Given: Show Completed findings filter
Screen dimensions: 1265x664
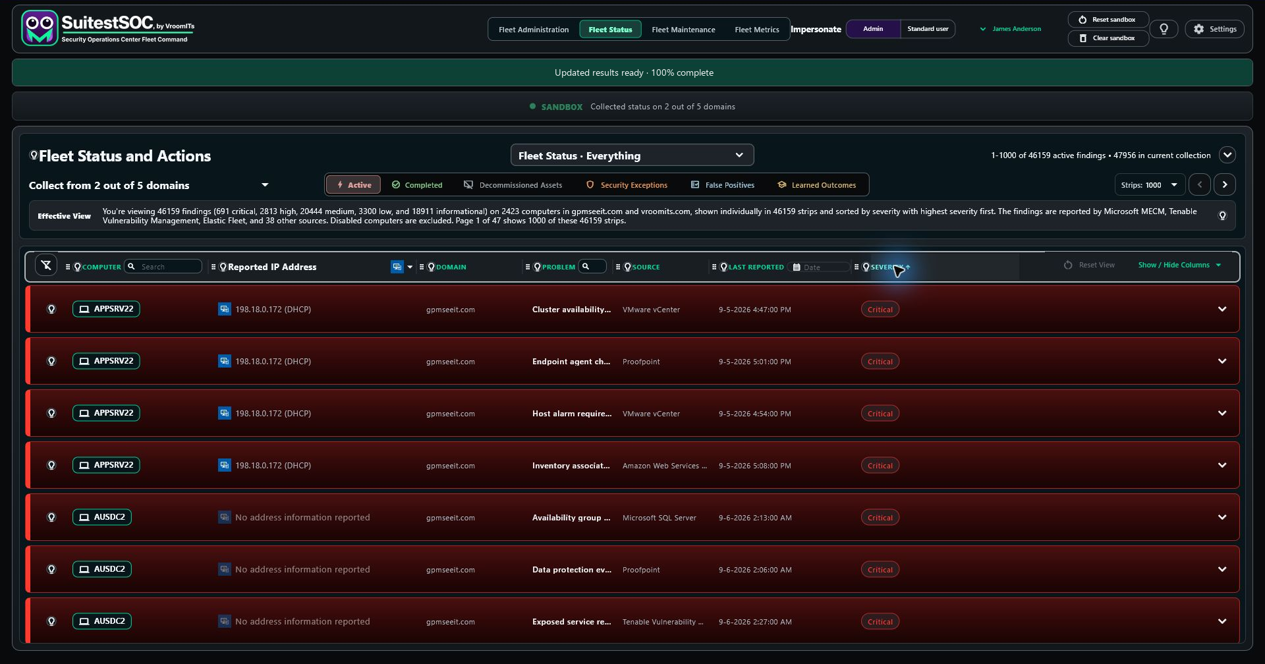Looking at the screenshot, I should [417, 185].
